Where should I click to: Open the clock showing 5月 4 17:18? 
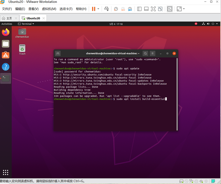[116, 24]
